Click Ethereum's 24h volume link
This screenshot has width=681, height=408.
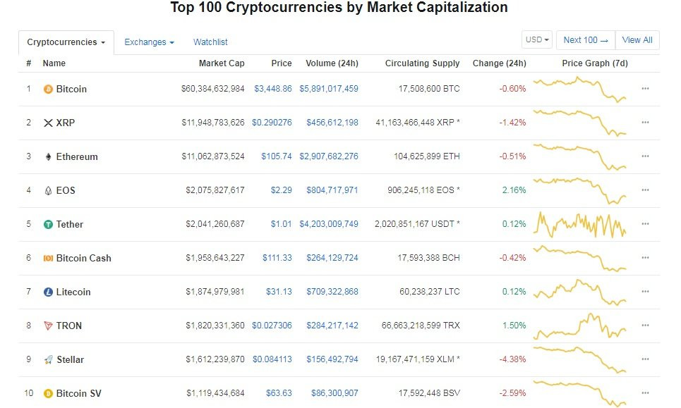click(x=332, y=156)
